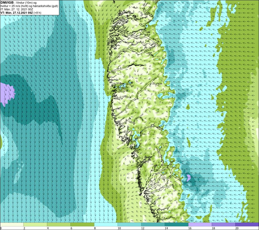Click the legend value label 6
Screen dimensions: 259x230
pos(71,228)
